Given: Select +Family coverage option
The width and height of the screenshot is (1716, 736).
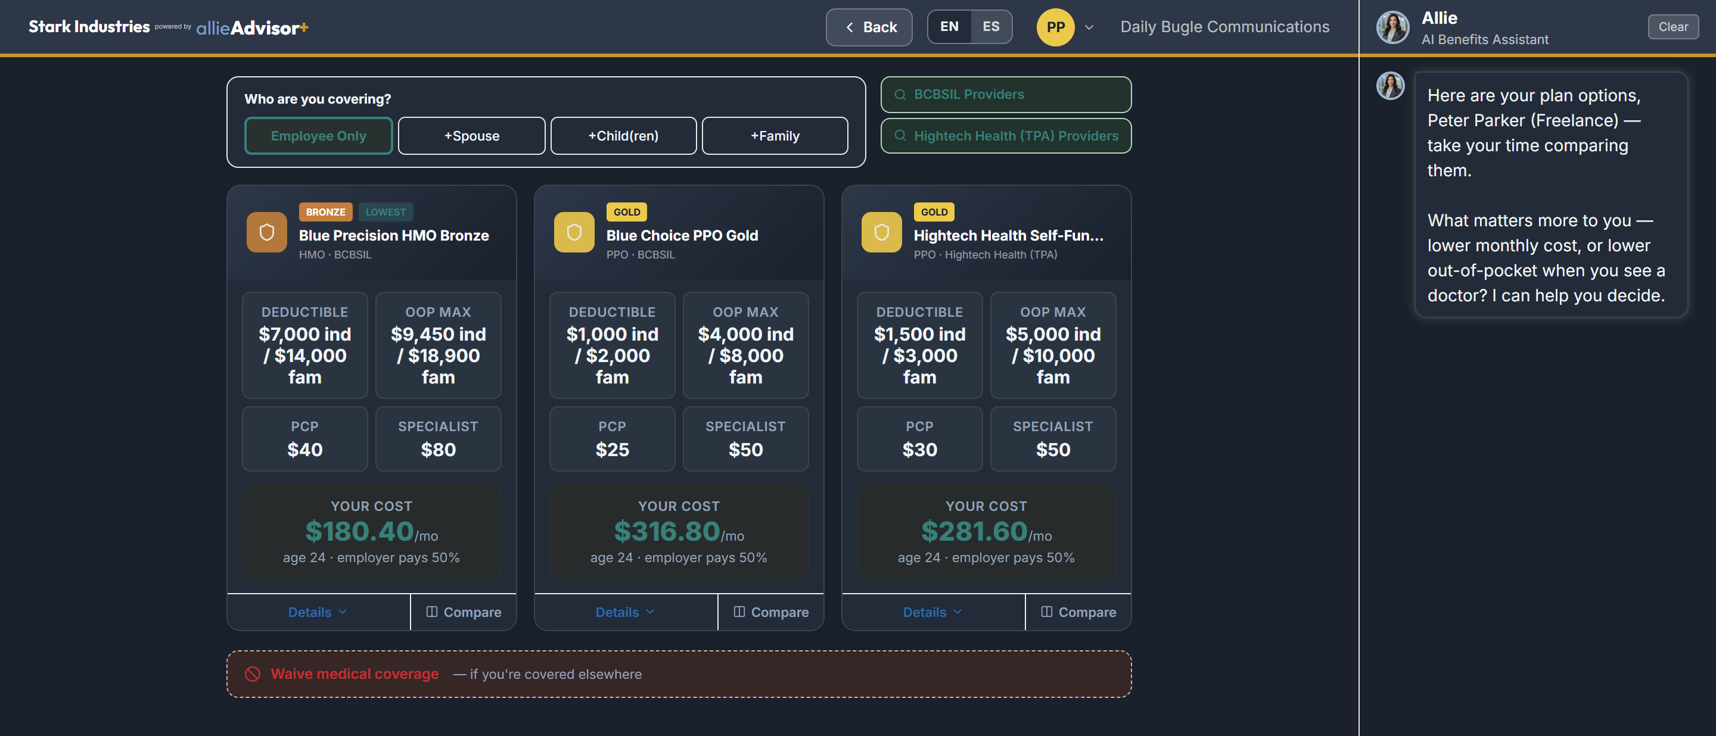Looking at the screenshot, I should click(775, 136).
